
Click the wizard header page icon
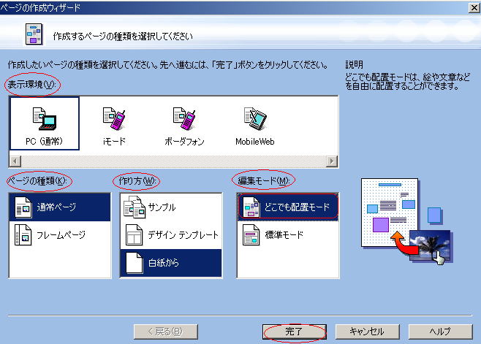pos(33,34)
